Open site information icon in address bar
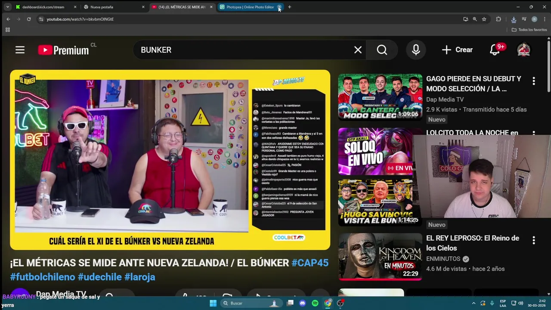 click(x=41, y=19)
